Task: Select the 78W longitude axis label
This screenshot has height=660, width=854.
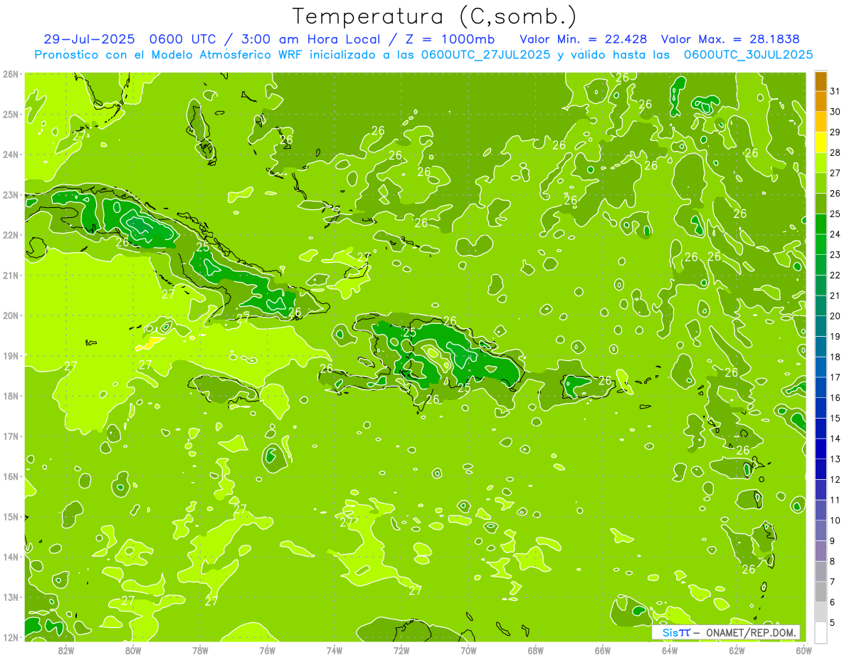Action: pos(200,649)
